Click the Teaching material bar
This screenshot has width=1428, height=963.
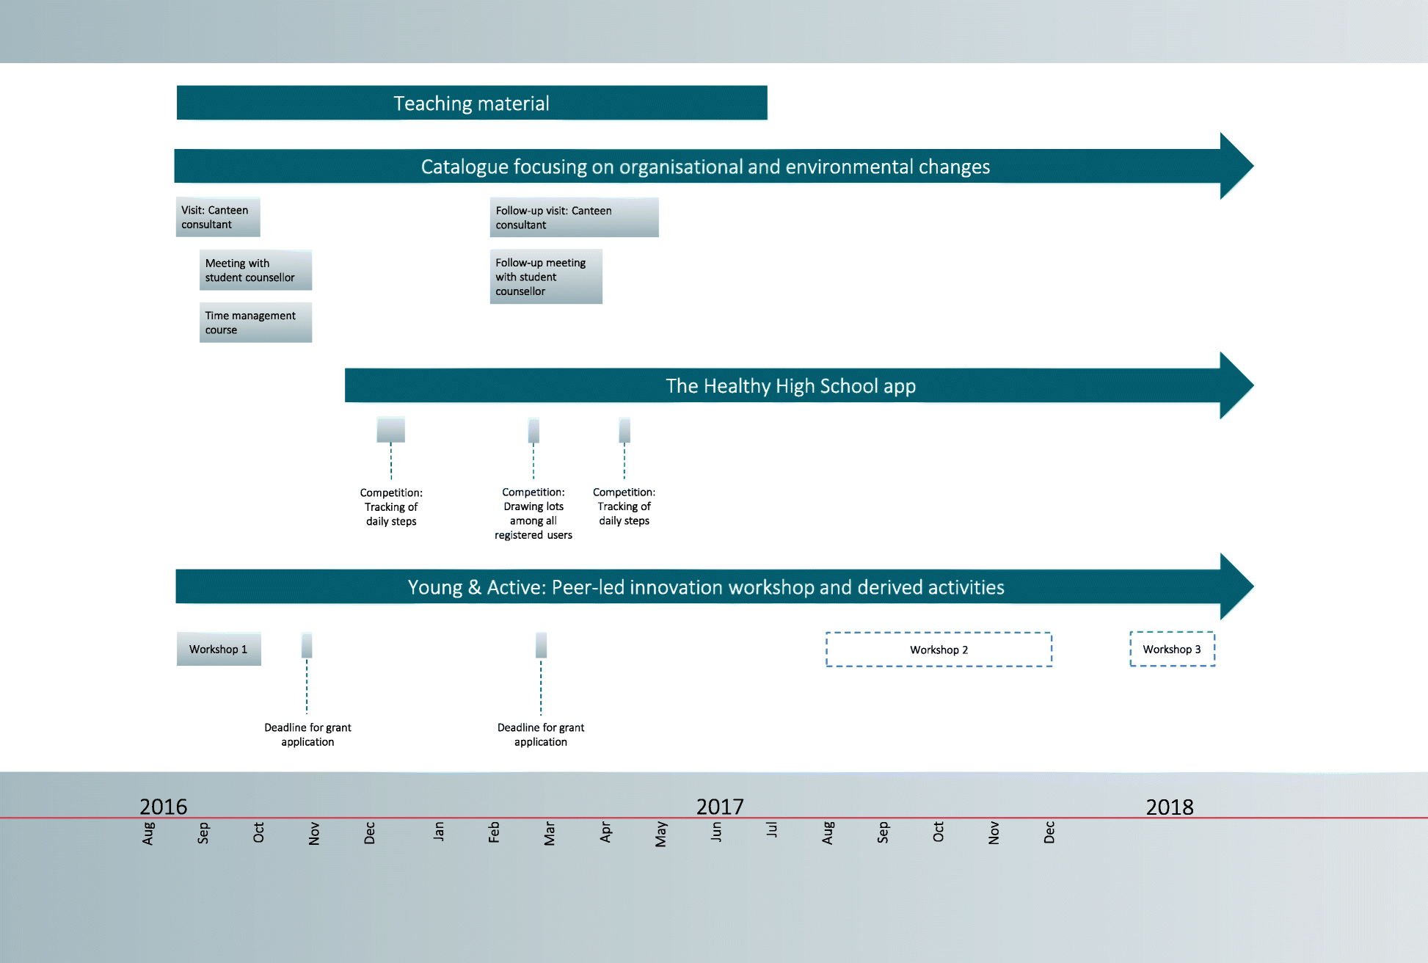pyautogui.click(x=472, y=103)
